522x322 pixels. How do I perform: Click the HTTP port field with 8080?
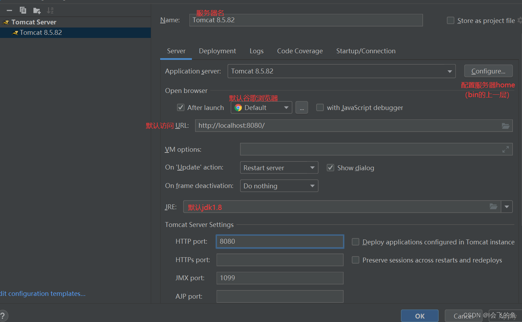pos(280,242)
